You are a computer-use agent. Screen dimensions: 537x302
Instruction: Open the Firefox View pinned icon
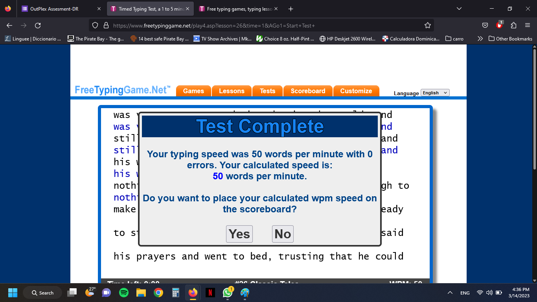[8, 9]
